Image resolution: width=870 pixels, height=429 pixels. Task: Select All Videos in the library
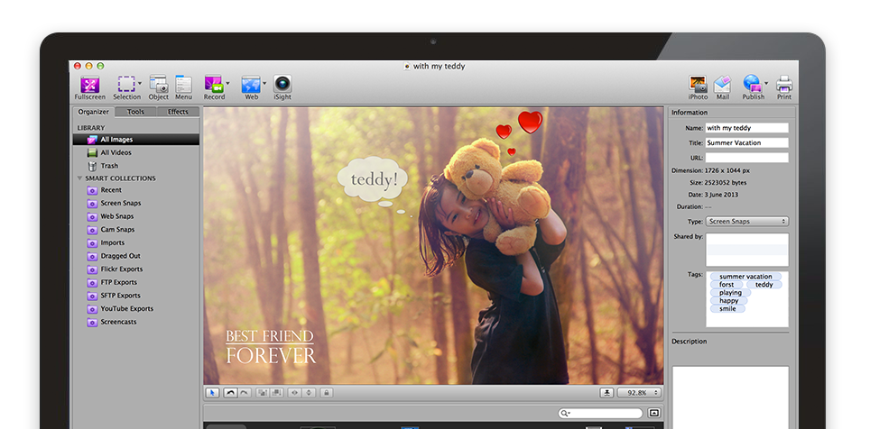click(116, 153)
